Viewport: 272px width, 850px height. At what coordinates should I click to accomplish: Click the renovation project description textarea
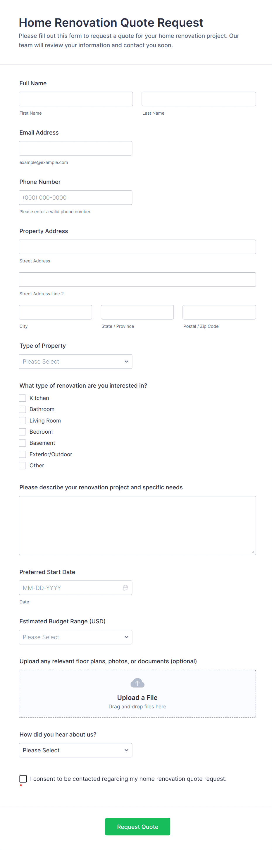137,526
